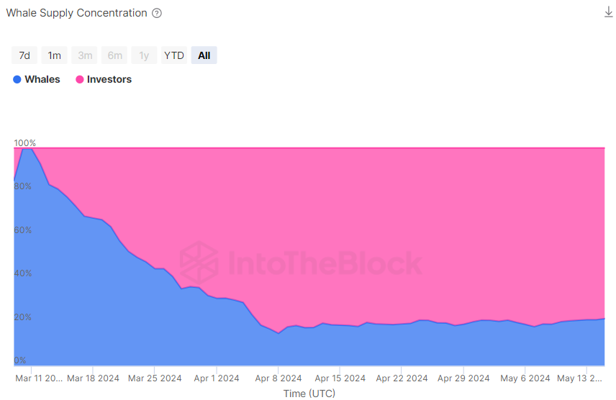
Task: Select the YTD range button
Action: (x=174, y=55)
